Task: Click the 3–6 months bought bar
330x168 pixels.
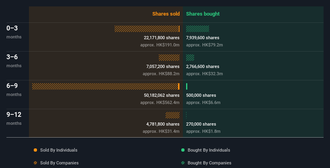Action: [190, 58]
